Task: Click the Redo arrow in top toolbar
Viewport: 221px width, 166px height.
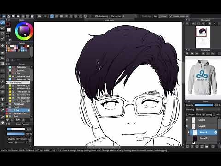Action: [x=45, y=16]
